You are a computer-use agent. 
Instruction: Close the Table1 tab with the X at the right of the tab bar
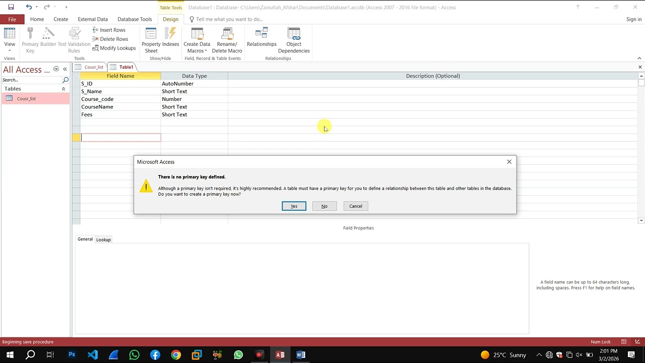[x=640, y=67]
